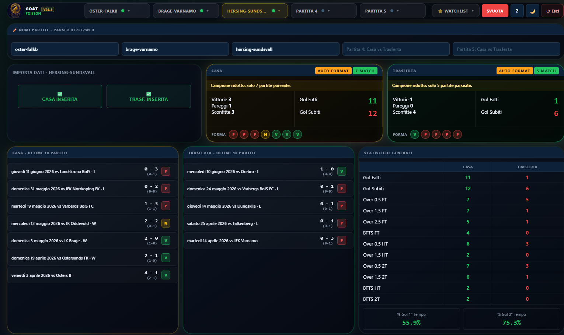This screenshot has width=564, height=335.
Task: Toggle dark mode moon icon
Action: point(532,11)
